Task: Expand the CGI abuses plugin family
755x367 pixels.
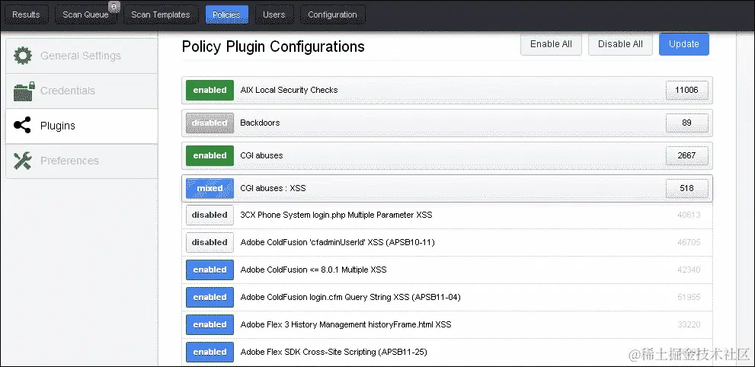Action: coord(447,155)
